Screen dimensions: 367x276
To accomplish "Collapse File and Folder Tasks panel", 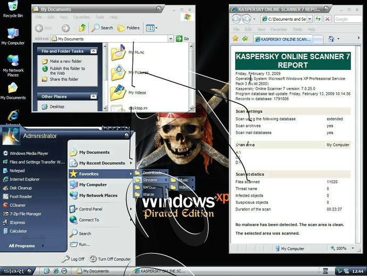I will pos(94,51).
